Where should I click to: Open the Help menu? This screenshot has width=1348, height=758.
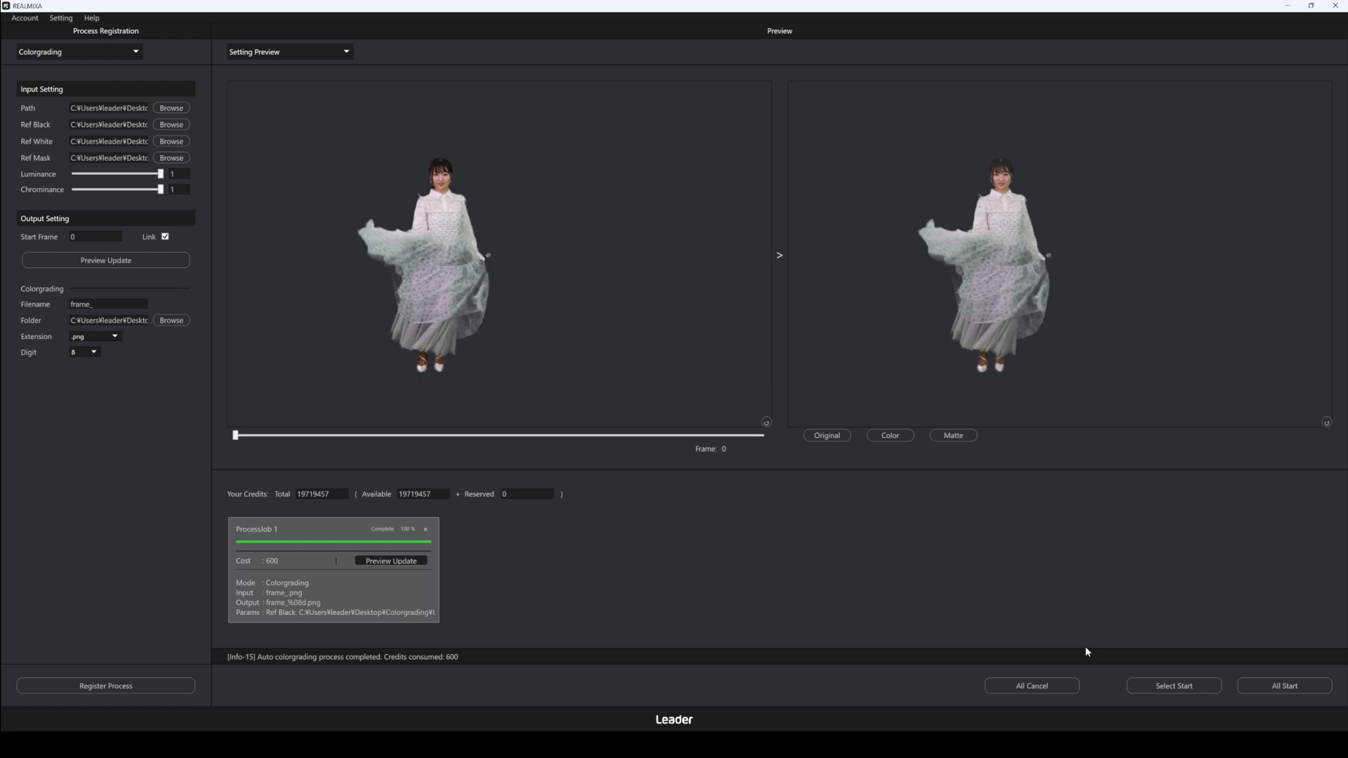[x=92, y=18]
